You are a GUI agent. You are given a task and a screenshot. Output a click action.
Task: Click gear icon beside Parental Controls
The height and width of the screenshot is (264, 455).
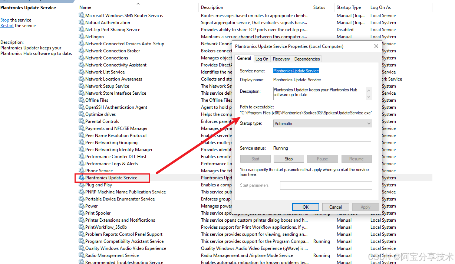click(82, 121)
